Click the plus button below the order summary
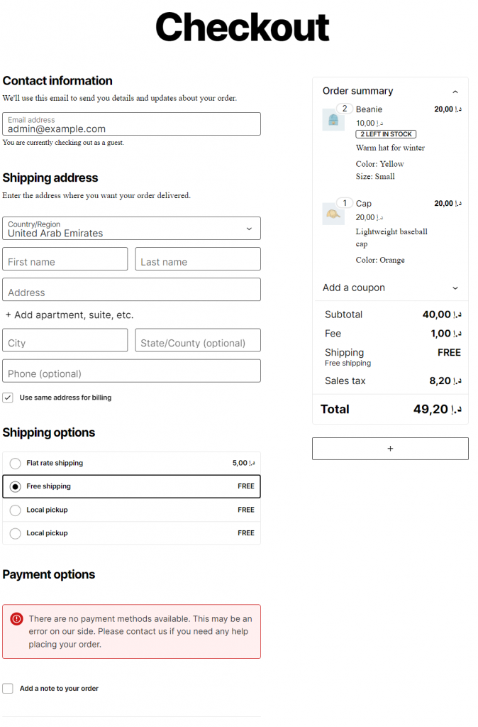The image size is (478, 727). pos(390,448)
